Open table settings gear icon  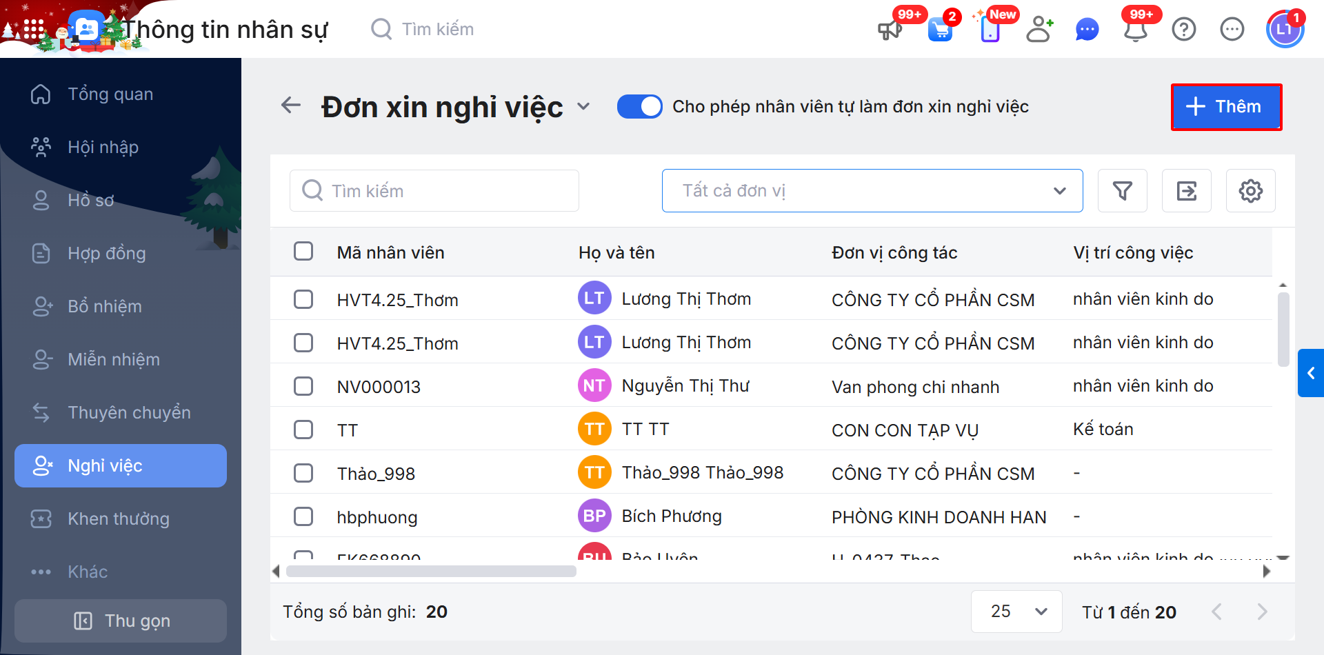(1250, 191)
